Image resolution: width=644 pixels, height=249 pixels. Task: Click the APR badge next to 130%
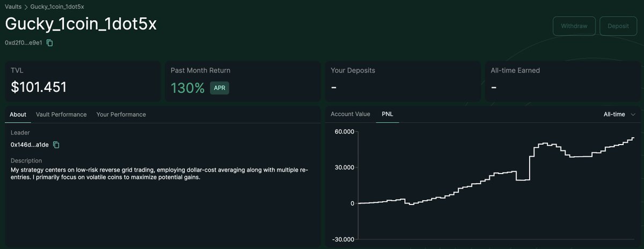pos(219,88)
